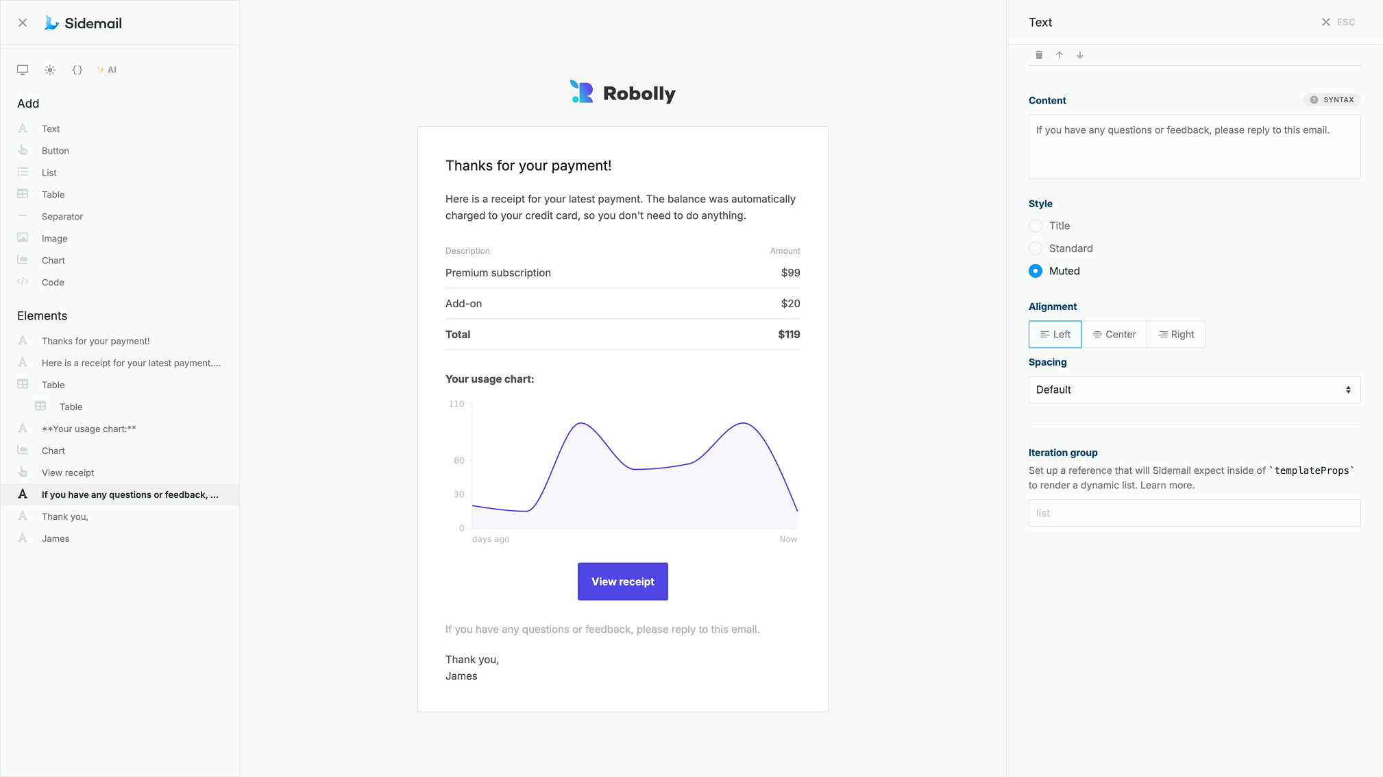1383x777 pixels.
Task: Delete element with the trash icon
Action: coord(1039,55)
